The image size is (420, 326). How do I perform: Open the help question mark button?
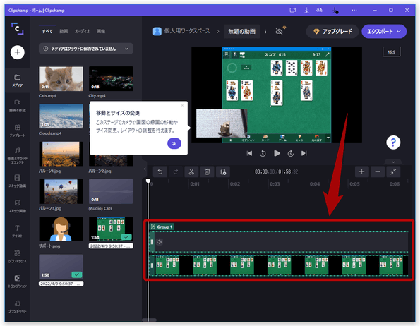tap(393, 143)
